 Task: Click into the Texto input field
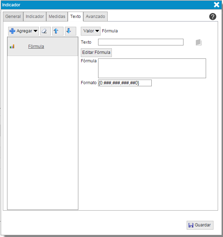pos(140,42)
